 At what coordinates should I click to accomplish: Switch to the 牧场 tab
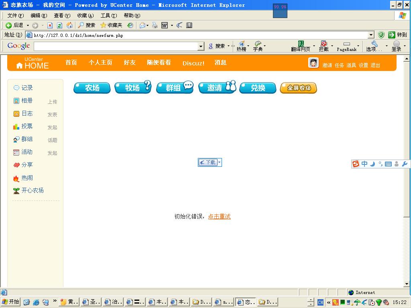click(132, 87)
